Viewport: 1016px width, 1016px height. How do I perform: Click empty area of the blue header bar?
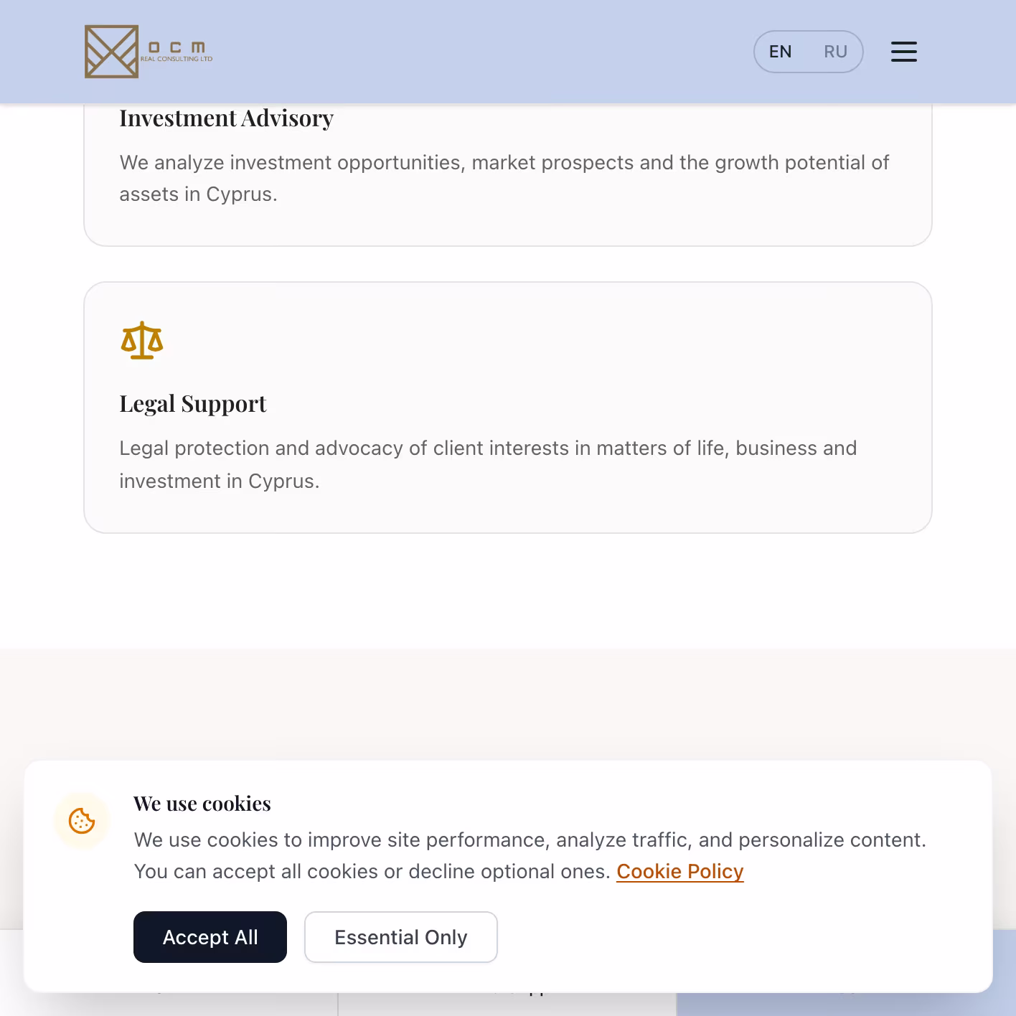481,52
